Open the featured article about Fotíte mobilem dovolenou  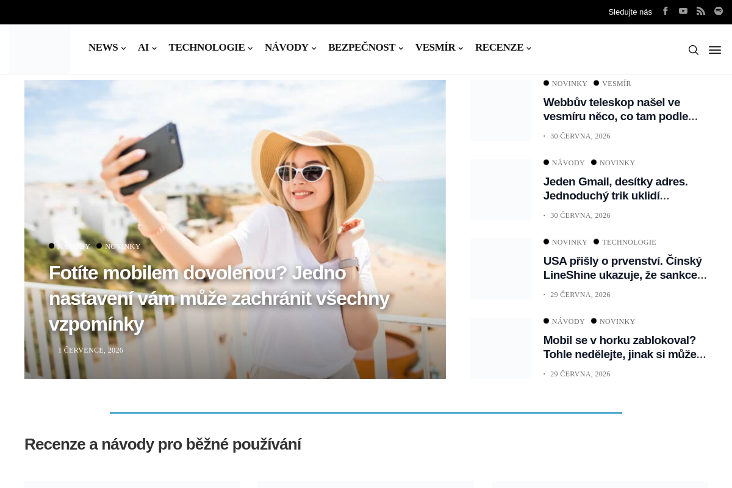pyautogui.click(x=219, y=298)
